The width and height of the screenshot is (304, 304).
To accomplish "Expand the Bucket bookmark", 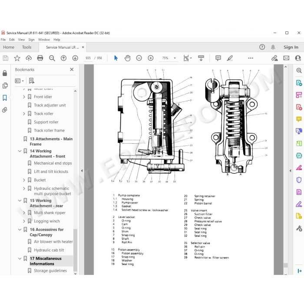I will click(24, 180).
